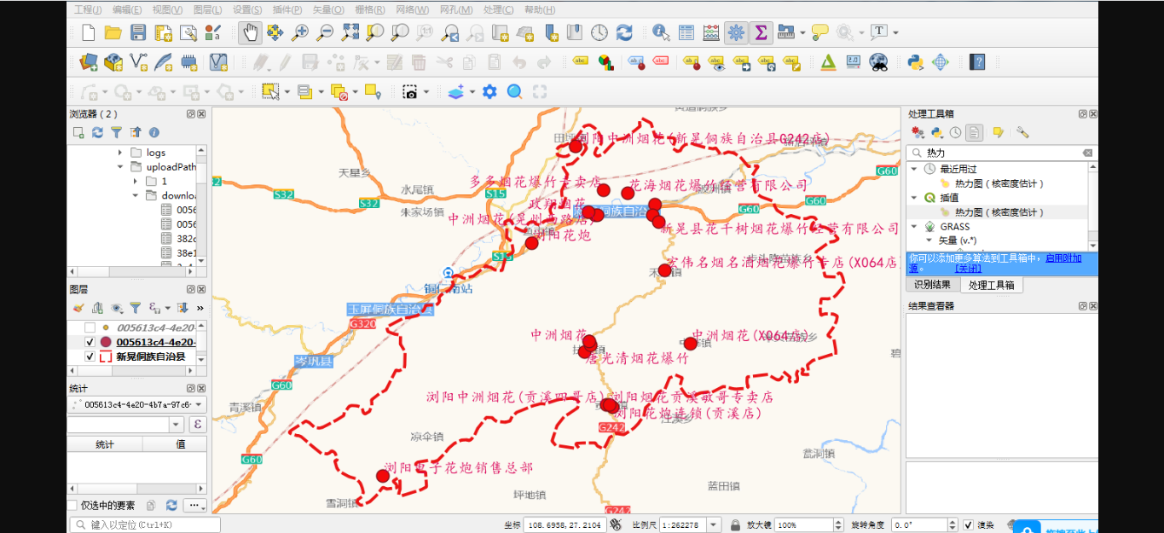This screenshot has height=533, width=1164.
Task: Click the statistics panel ellipsis button
Action: [x=195, y=505]
